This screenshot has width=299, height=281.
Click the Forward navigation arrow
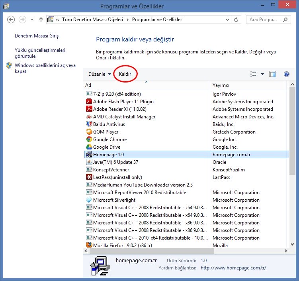(23, 20)
